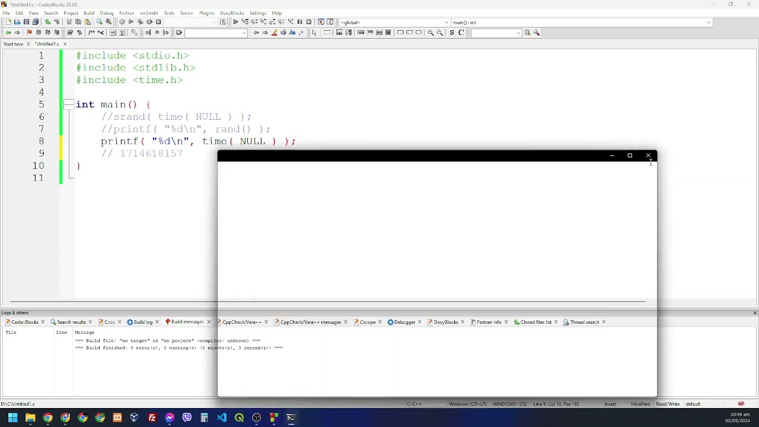Toggle source view with the S icon
This screenshot has width=759, height=427.
(x=452, y=33)
